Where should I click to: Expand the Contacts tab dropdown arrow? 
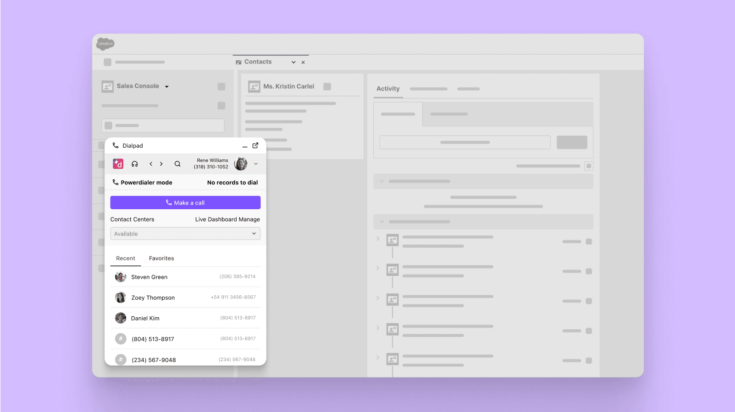[x=293, y=62]
